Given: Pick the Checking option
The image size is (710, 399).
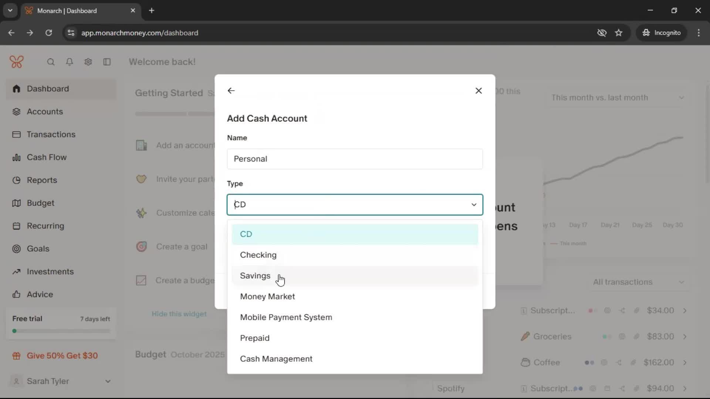Looking at the screenshot, I should tap(258, 255).
